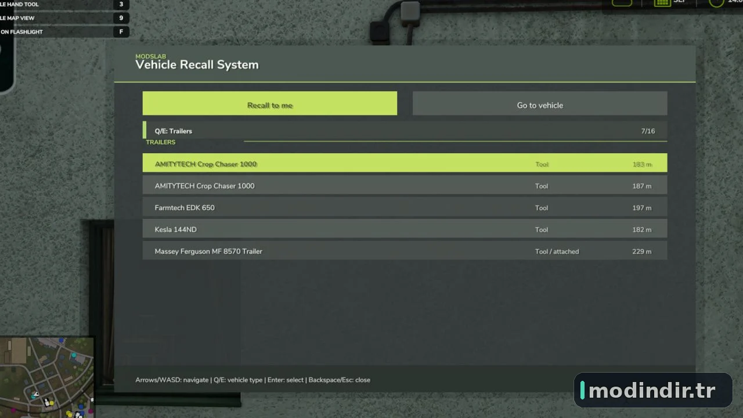Open the minimap in the corner

point(46,377)
